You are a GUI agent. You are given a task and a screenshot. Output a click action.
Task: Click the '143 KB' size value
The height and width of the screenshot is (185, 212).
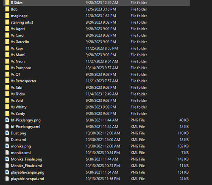pos(183,159)
